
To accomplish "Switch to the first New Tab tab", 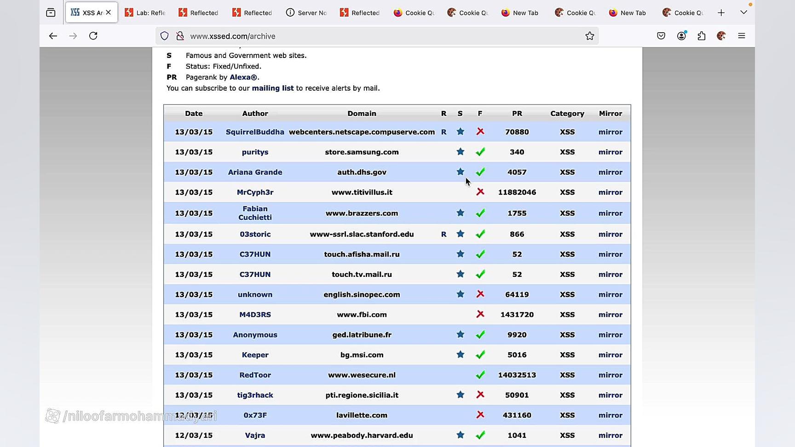I will (x=520, y=13).
